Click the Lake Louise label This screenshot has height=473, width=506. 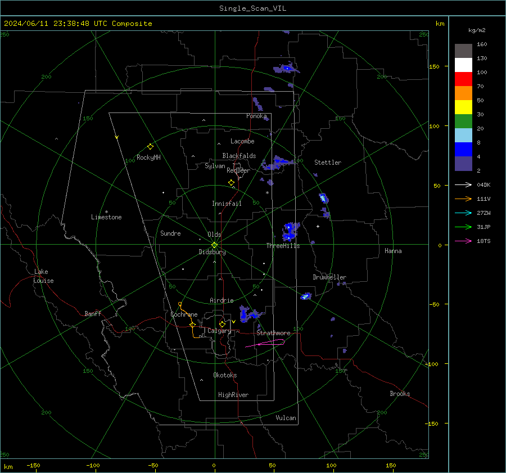click(x=43, y=276)
